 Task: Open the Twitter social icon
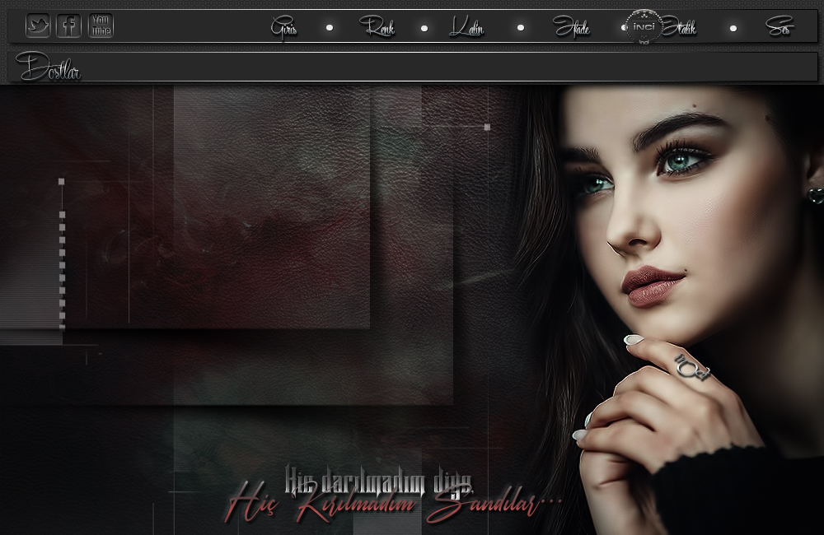tap(38, 26)
